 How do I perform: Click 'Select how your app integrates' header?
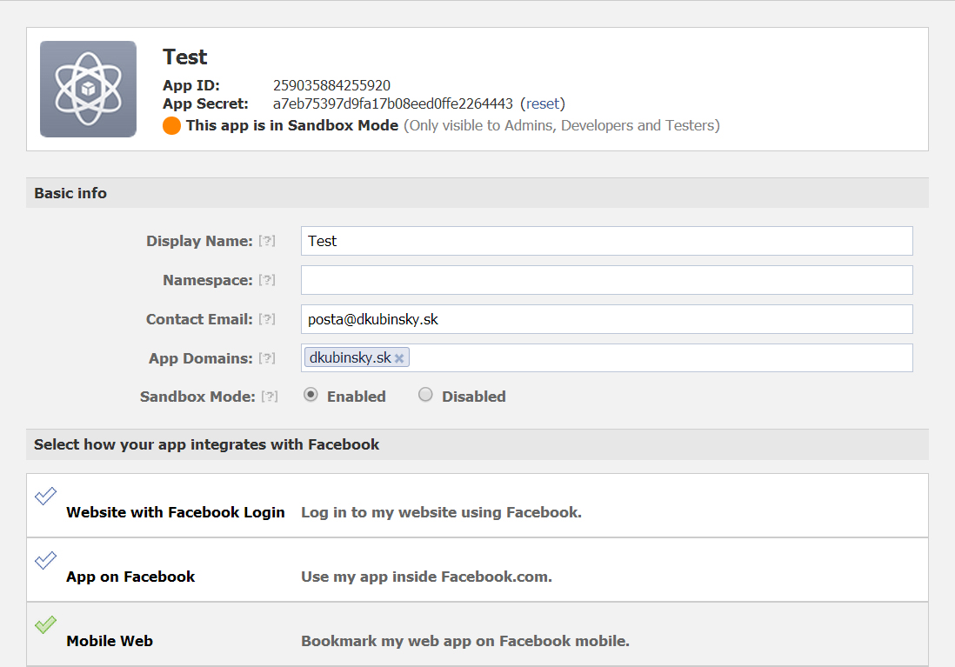coord(477,444)
